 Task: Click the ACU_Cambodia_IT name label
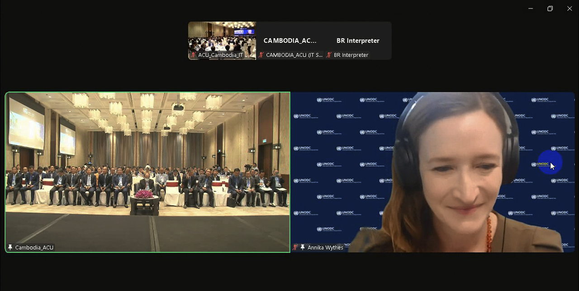coord(221,55)
